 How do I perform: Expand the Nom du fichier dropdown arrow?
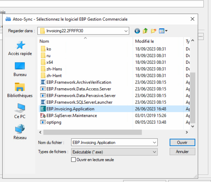154,142
